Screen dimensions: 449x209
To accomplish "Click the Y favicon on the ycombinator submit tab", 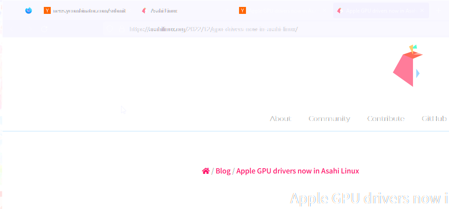I will coord(47,11).
